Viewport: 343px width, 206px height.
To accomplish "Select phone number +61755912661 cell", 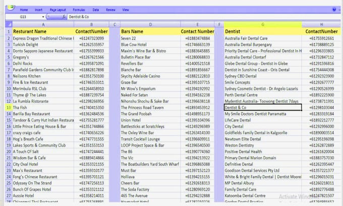I will [321, 38].
